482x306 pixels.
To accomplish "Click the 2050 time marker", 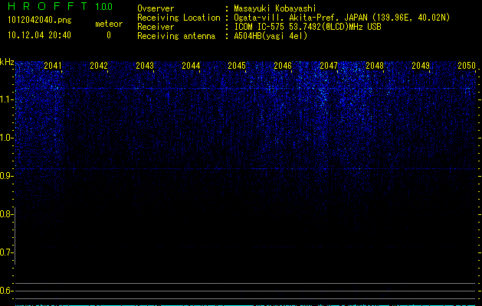I will tap(467, 66).
